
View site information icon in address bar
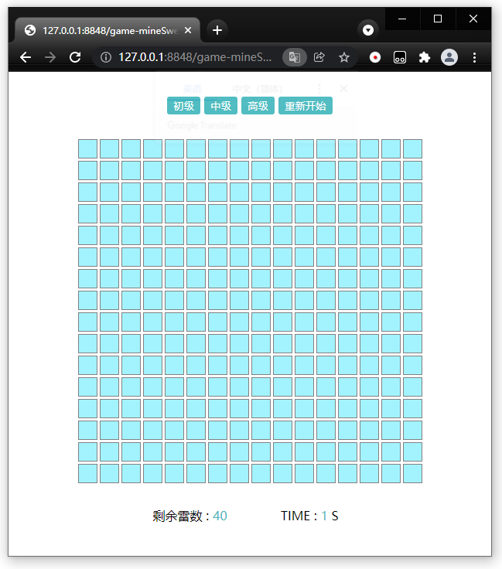tap(107, 57)
